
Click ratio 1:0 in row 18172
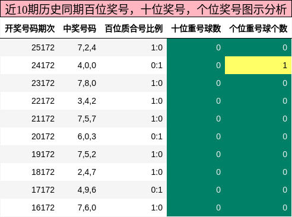tap(157, 172)
